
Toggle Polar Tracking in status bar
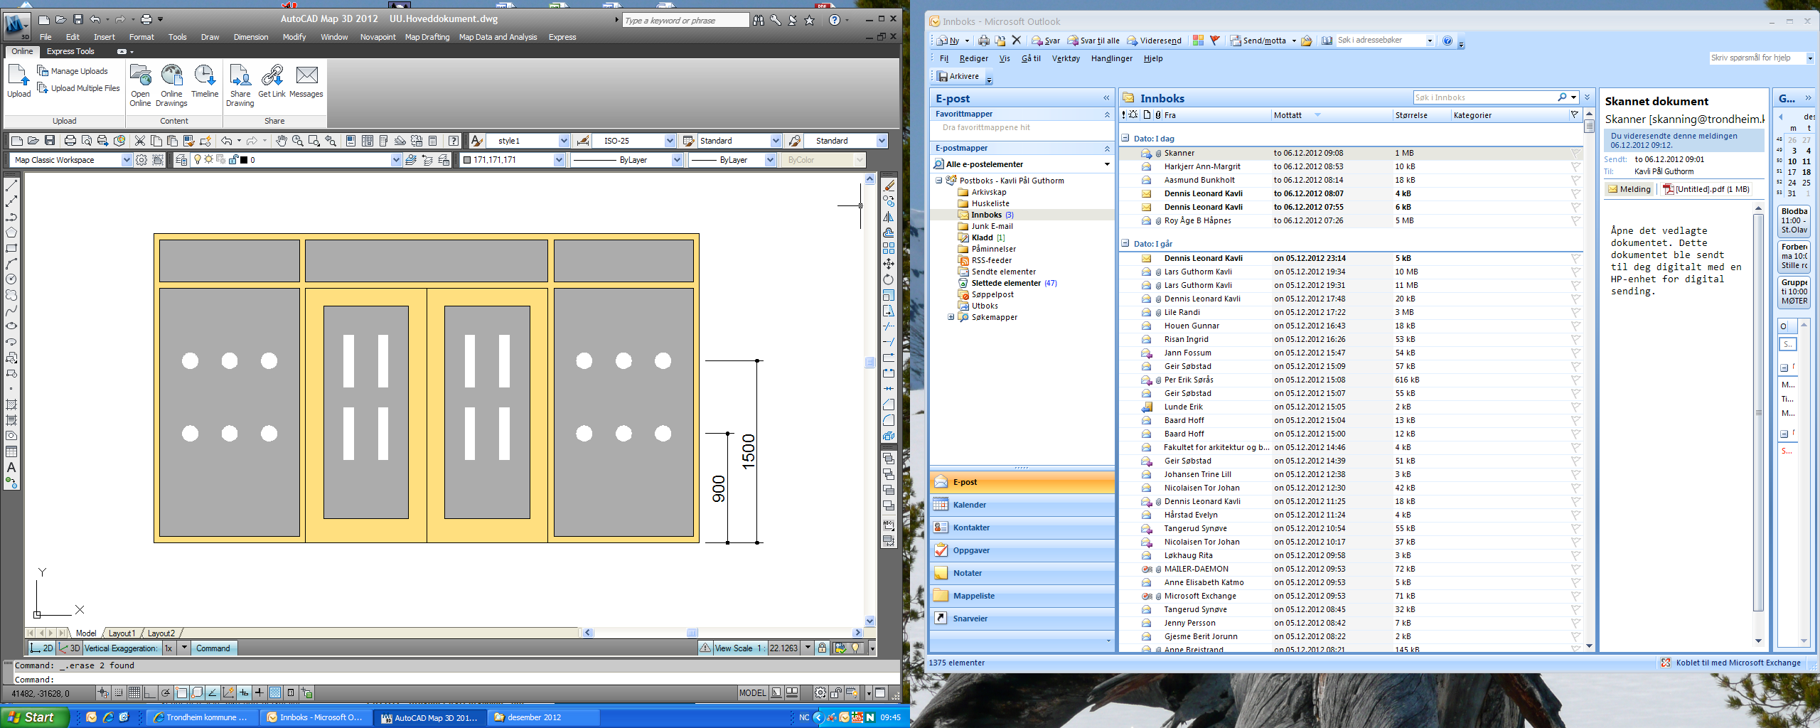pos(166,692)
